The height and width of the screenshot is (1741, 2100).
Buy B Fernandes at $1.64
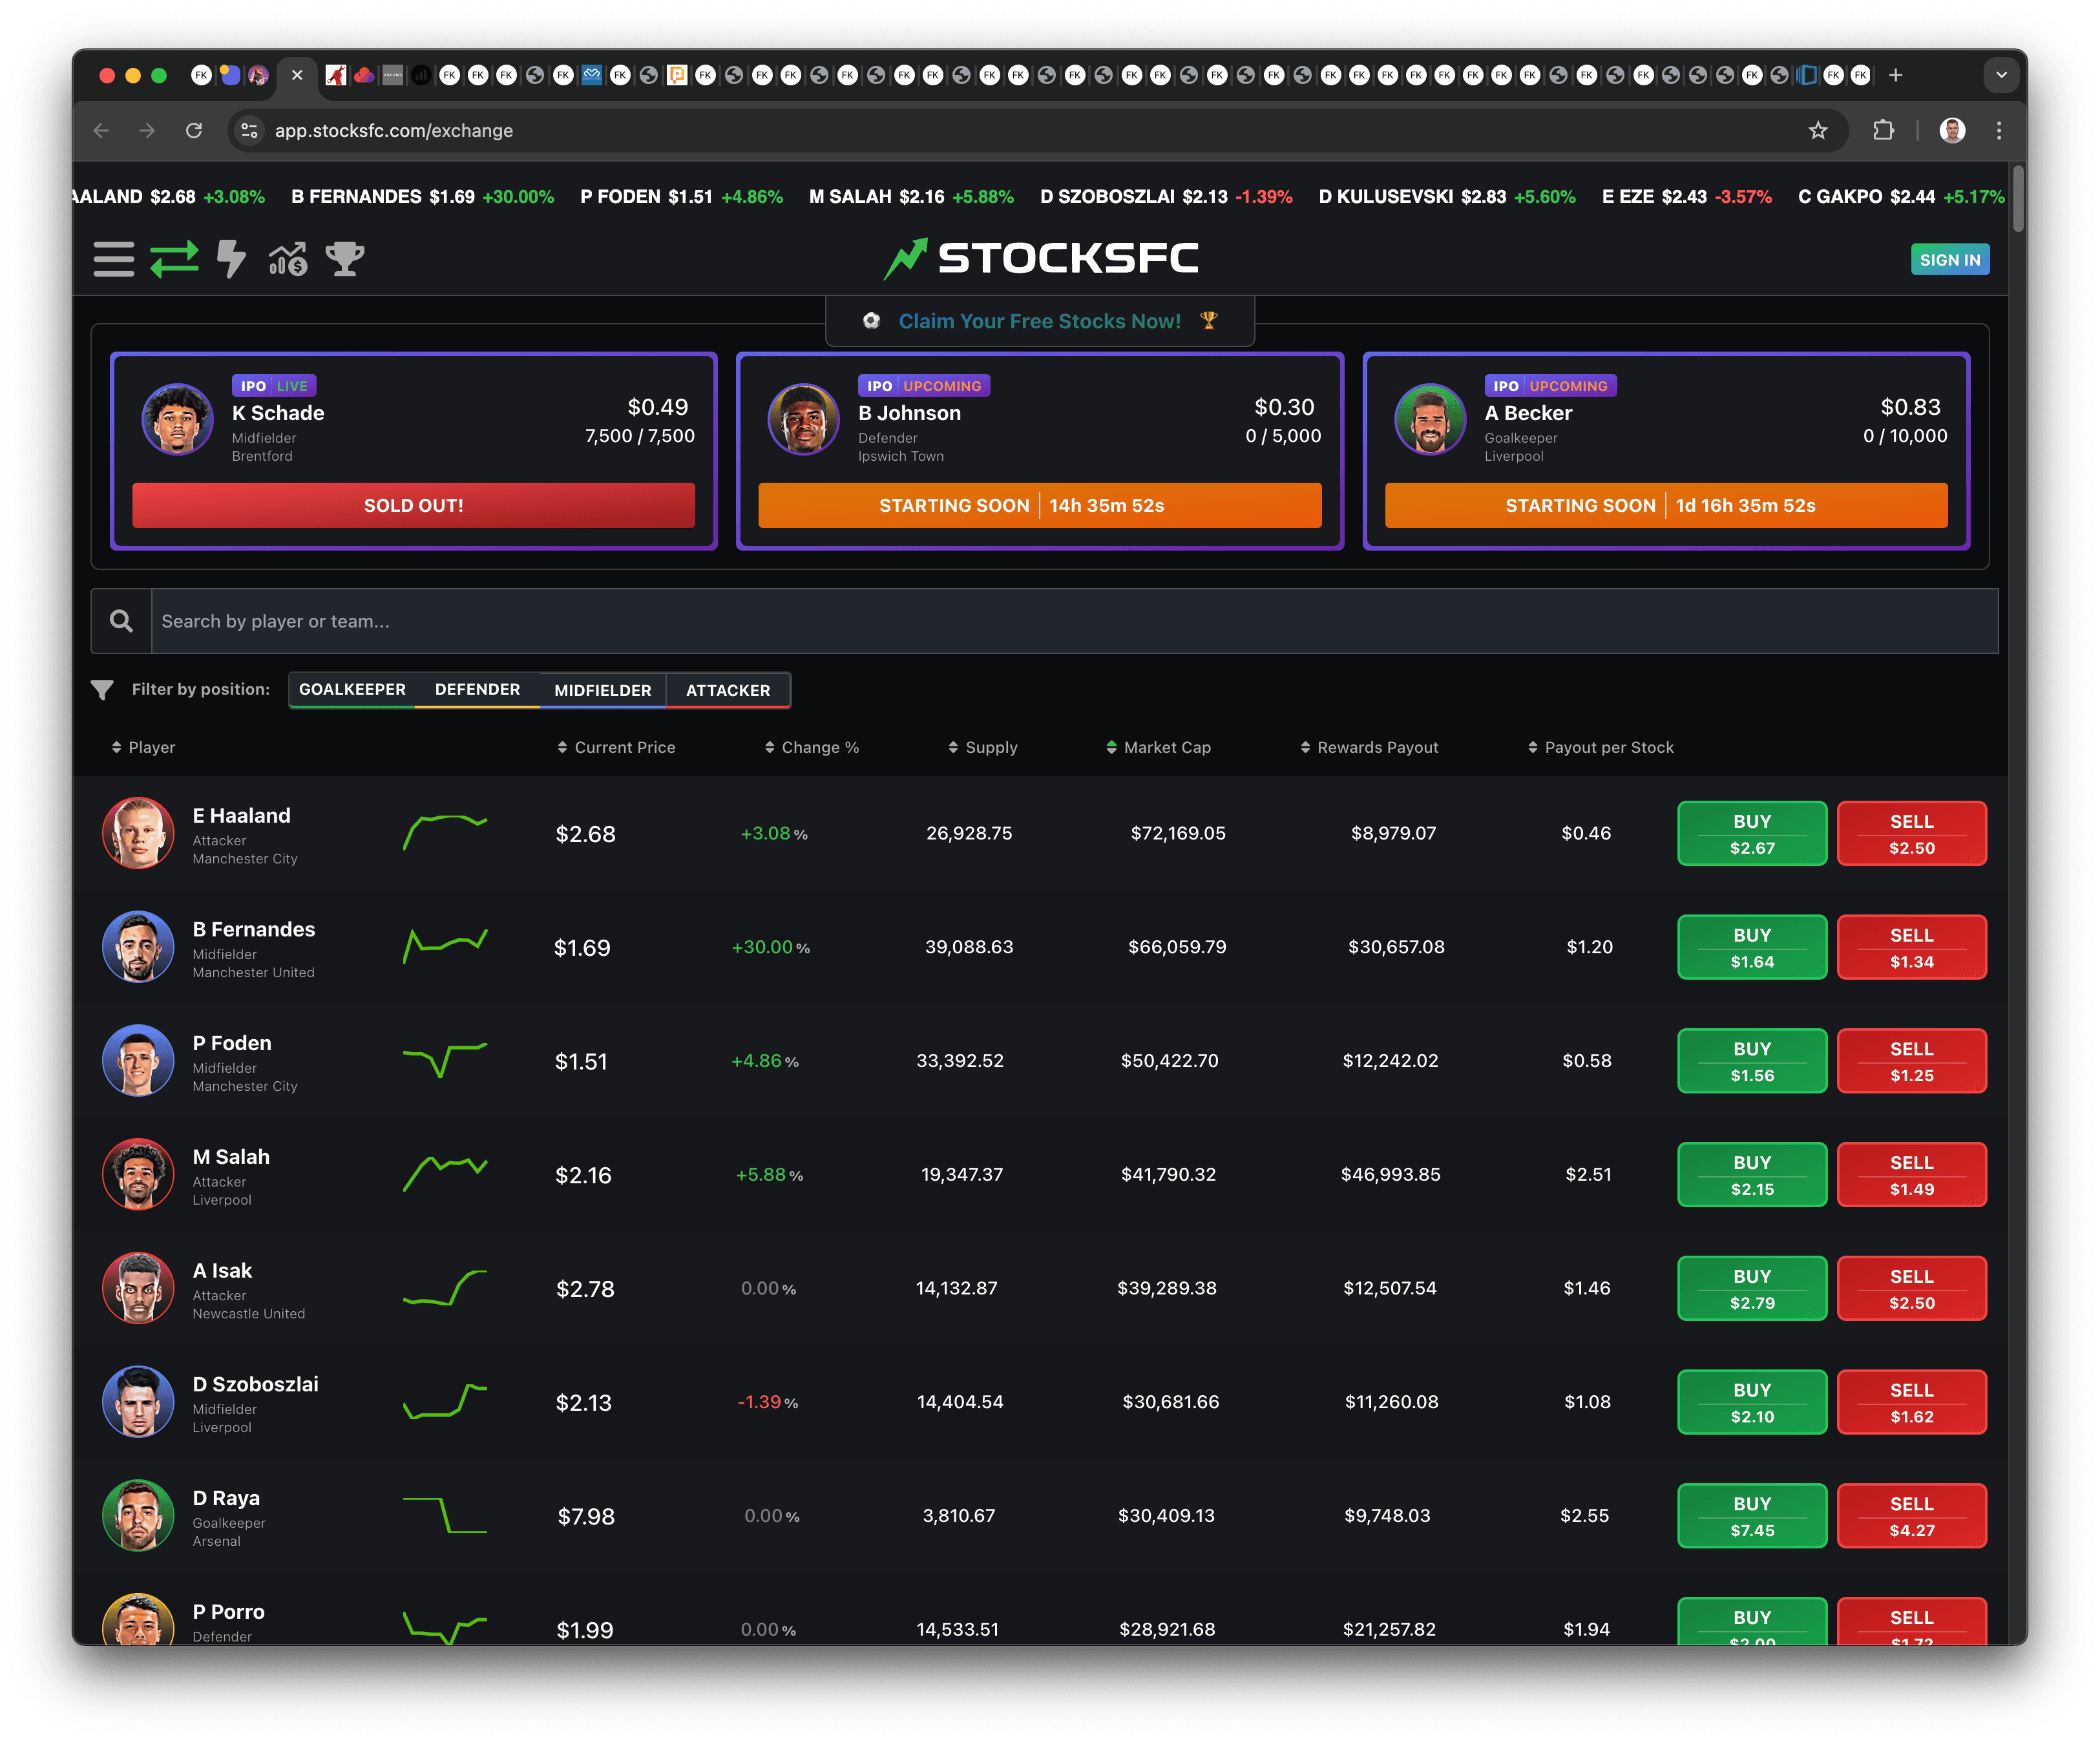(x=1751, y=947)
